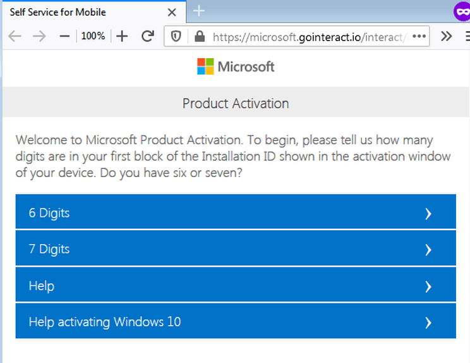
Task: Open page actions three-dot menu
Action: (x=419, y=37)
